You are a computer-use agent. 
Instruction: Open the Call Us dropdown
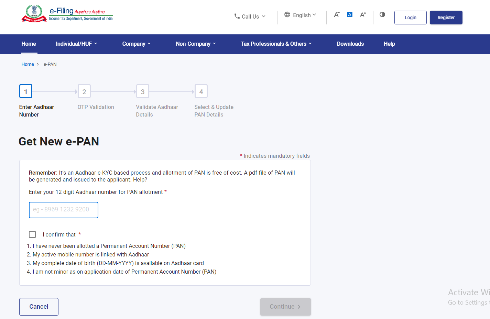tap(250, 16)
